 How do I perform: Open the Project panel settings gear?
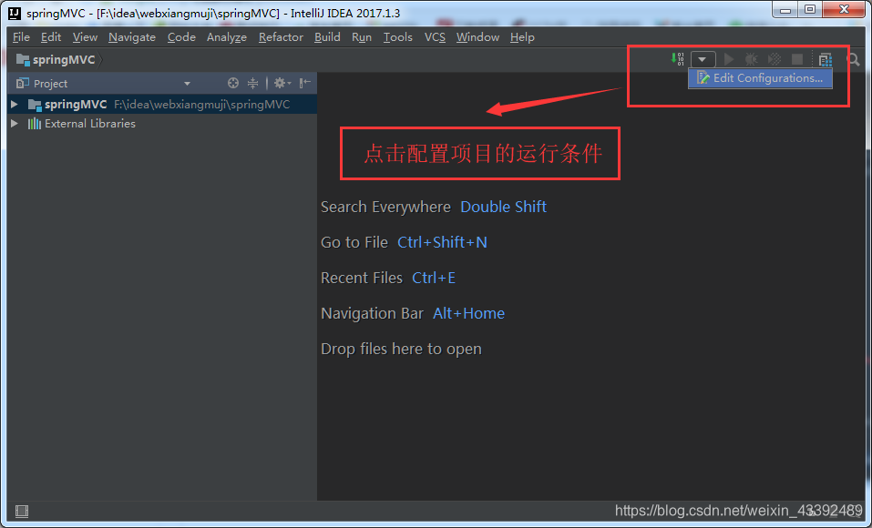[282, 83]
